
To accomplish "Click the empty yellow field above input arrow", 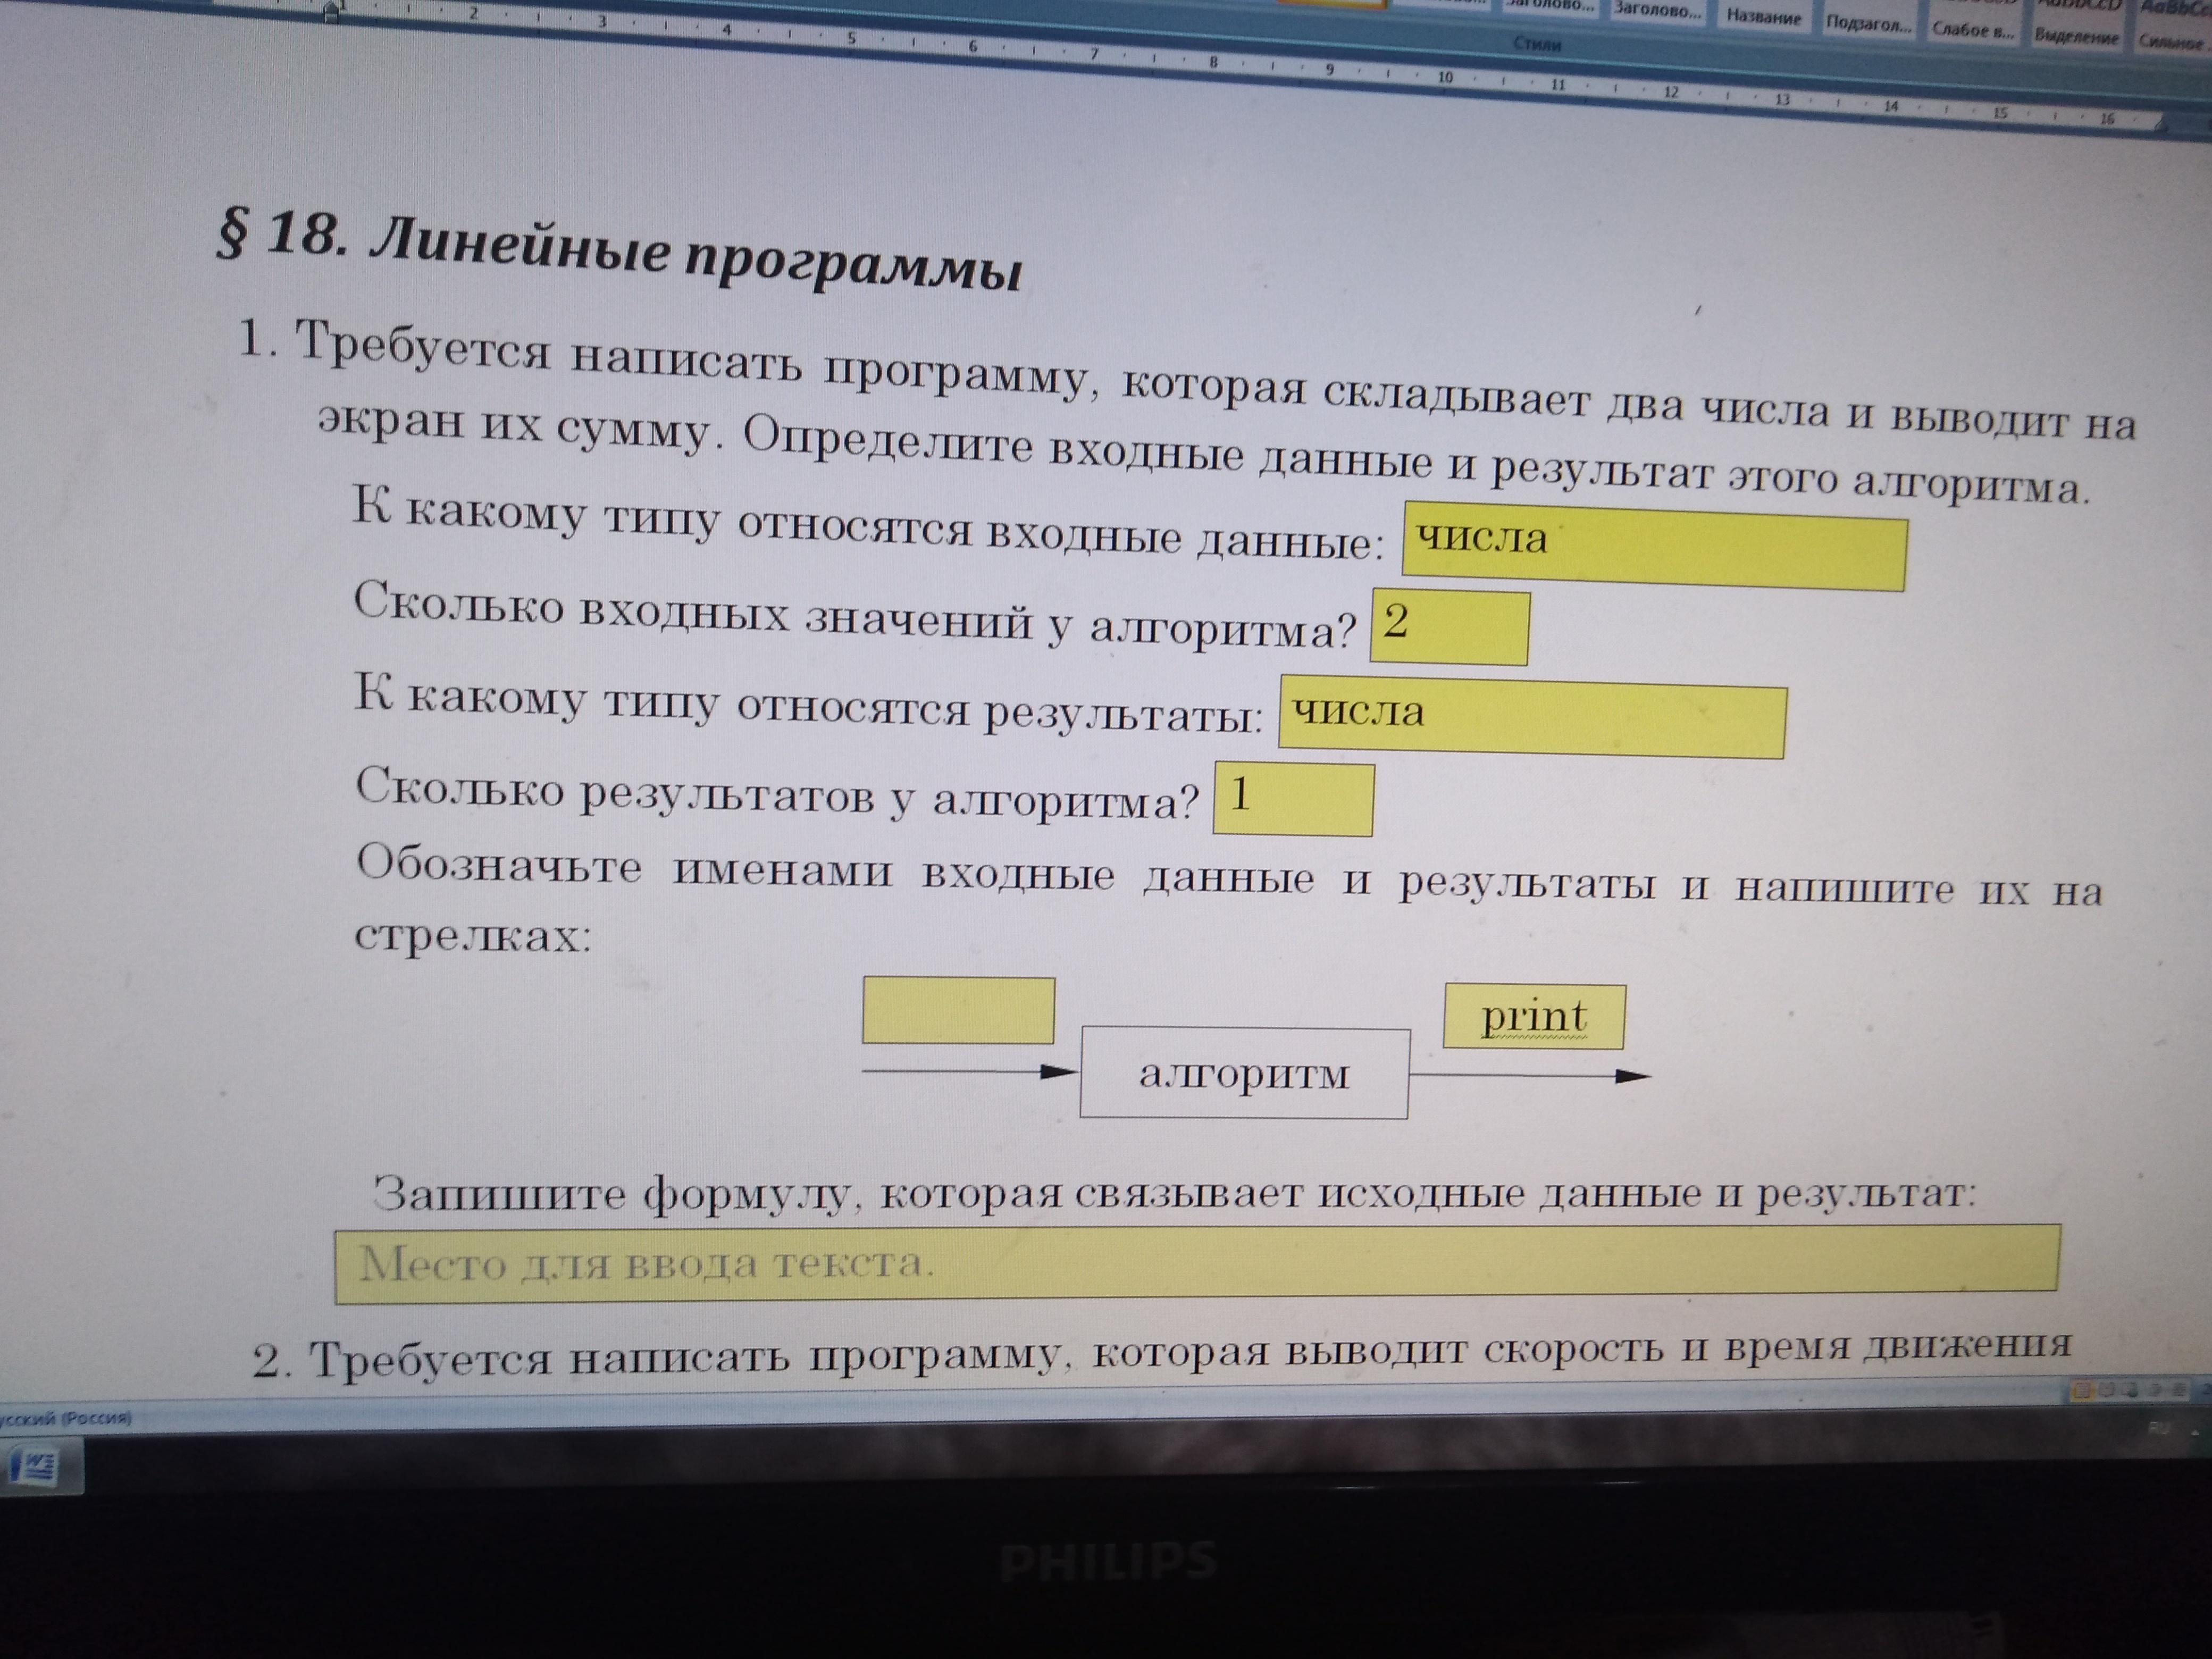I will click(x=958, y=1010).
